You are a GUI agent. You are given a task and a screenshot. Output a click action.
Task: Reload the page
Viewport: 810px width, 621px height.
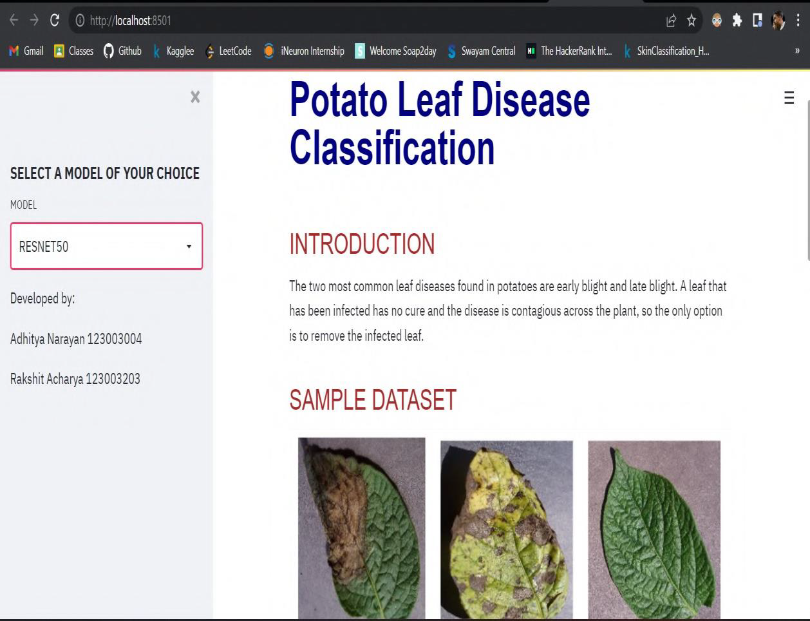[55, 20]
